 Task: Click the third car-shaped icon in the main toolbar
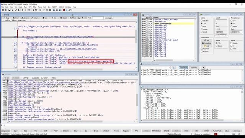click(60, 10)
